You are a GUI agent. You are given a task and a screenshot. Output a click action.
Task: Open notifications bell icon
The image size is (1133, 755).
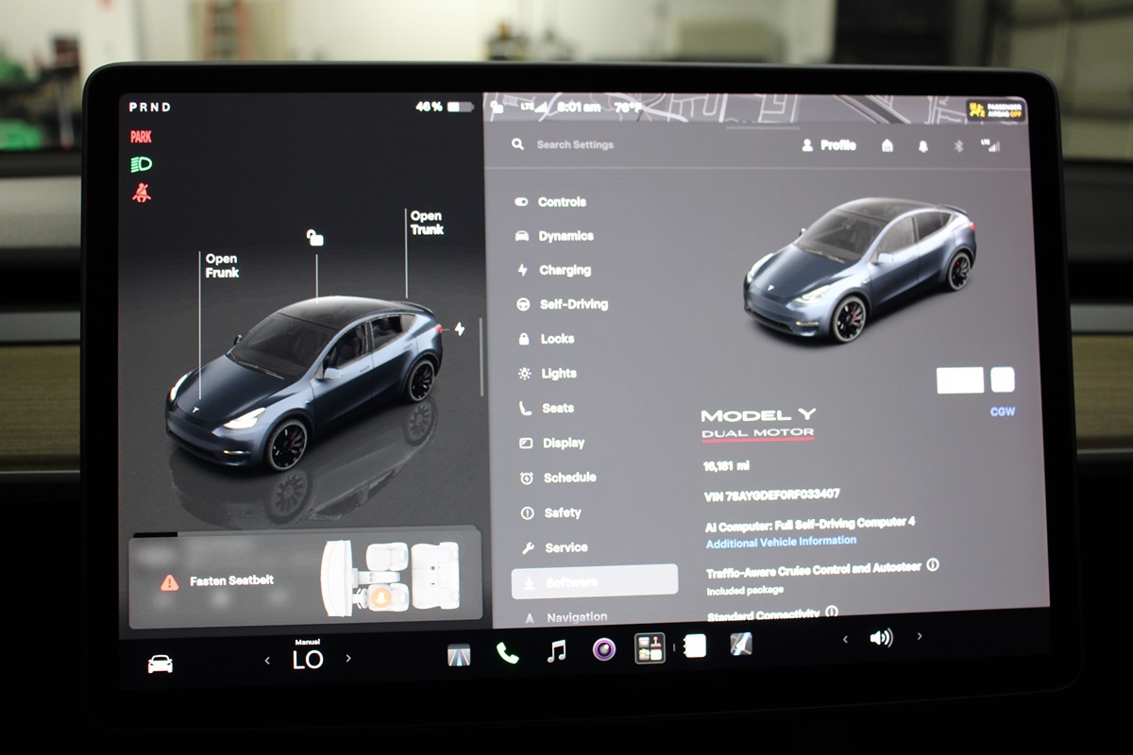click(922, 146)
